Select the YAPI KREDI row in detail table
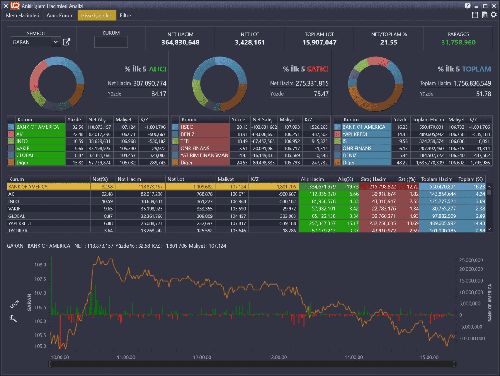The width and height of the screenshot is (500, 376). pos(246,223)
